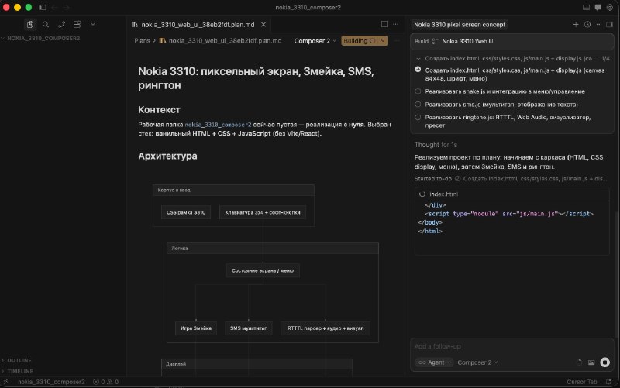Open the Search view icon
The width and height of the screenshot is (620, 388).
point(46,25)
